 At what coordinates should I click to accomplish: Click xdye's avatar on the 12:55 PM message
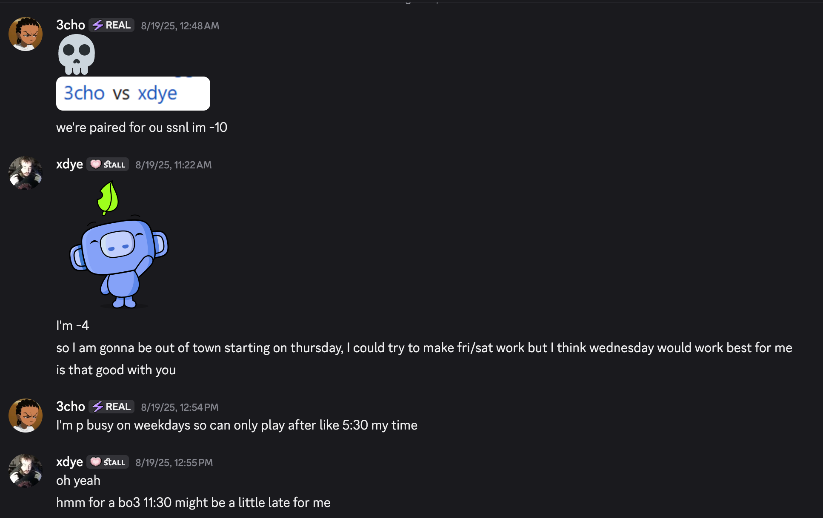click(26, 471)
